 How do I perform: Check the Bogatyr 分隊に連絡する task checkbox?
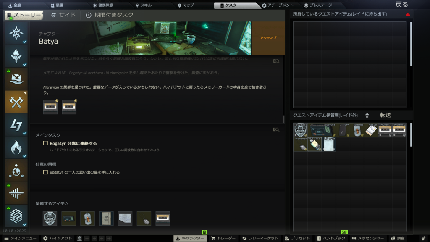pyautogui.click(x=45, y=143)
